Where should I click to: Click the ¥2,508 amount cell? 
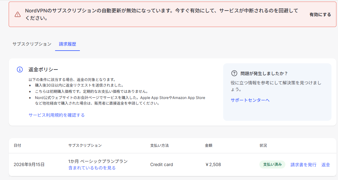213,164
